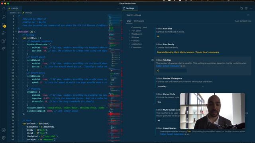255x143 pixels.
Task: Click the Font Size value field
Action: click(172, 37)
